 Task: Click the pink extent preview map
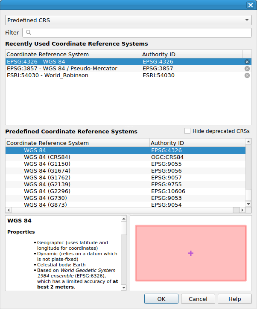click(191, 253)
